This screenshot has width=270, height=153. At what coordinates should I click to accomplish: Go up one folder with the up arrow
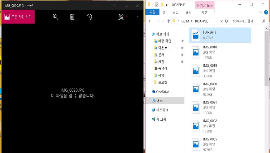(x=168, y=21)
